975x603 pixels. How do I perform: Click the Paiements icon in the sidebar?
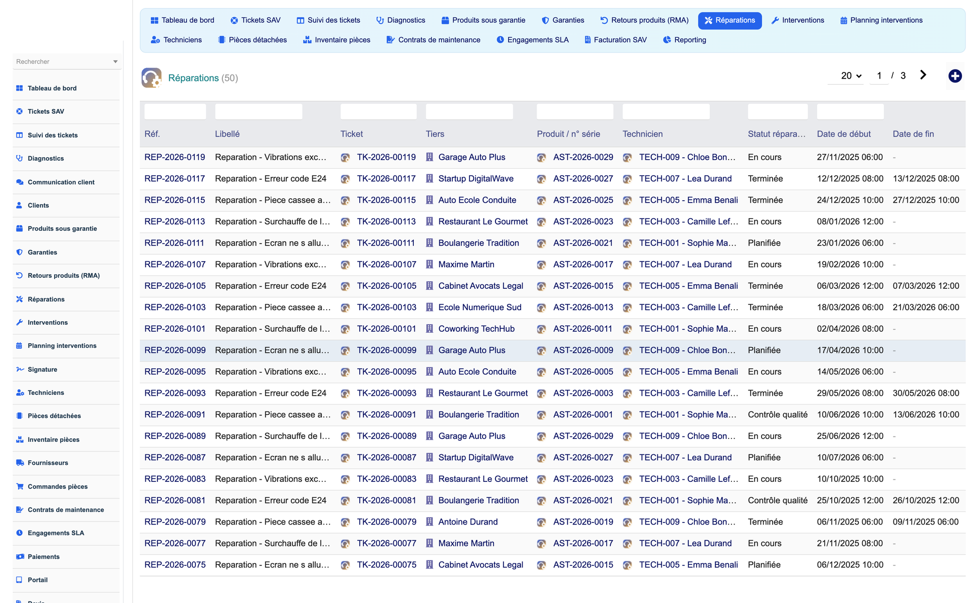pos(20,556)
